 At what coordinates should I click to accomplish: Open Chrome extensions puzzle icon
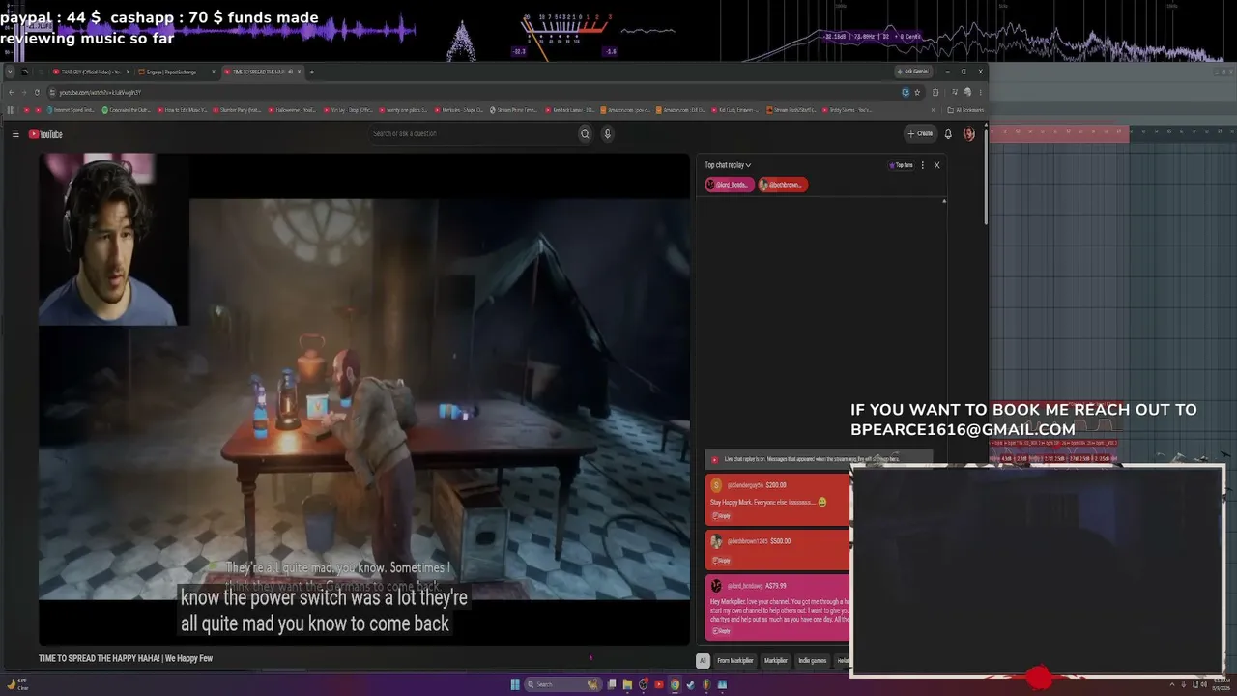[x=935, y=92]
